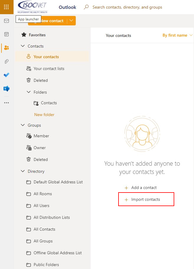Switch to Calendar in the left rail
194x269 pixels.
click(6, 34)
